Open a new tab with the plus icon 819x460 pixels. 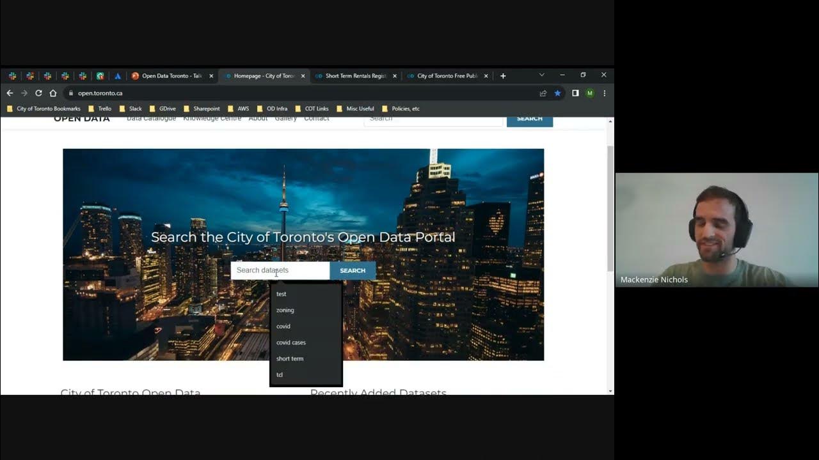point(503,76)
